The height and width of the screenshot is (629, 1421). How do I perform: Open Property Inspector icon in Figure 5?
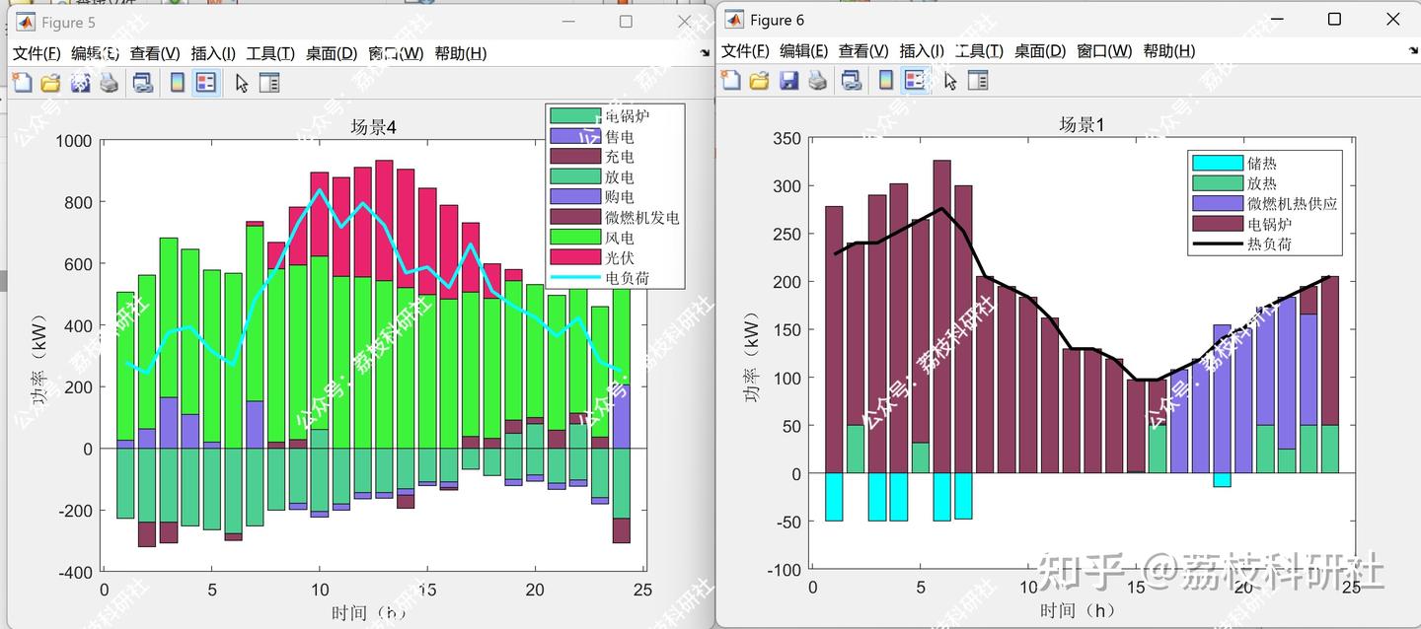269,83
